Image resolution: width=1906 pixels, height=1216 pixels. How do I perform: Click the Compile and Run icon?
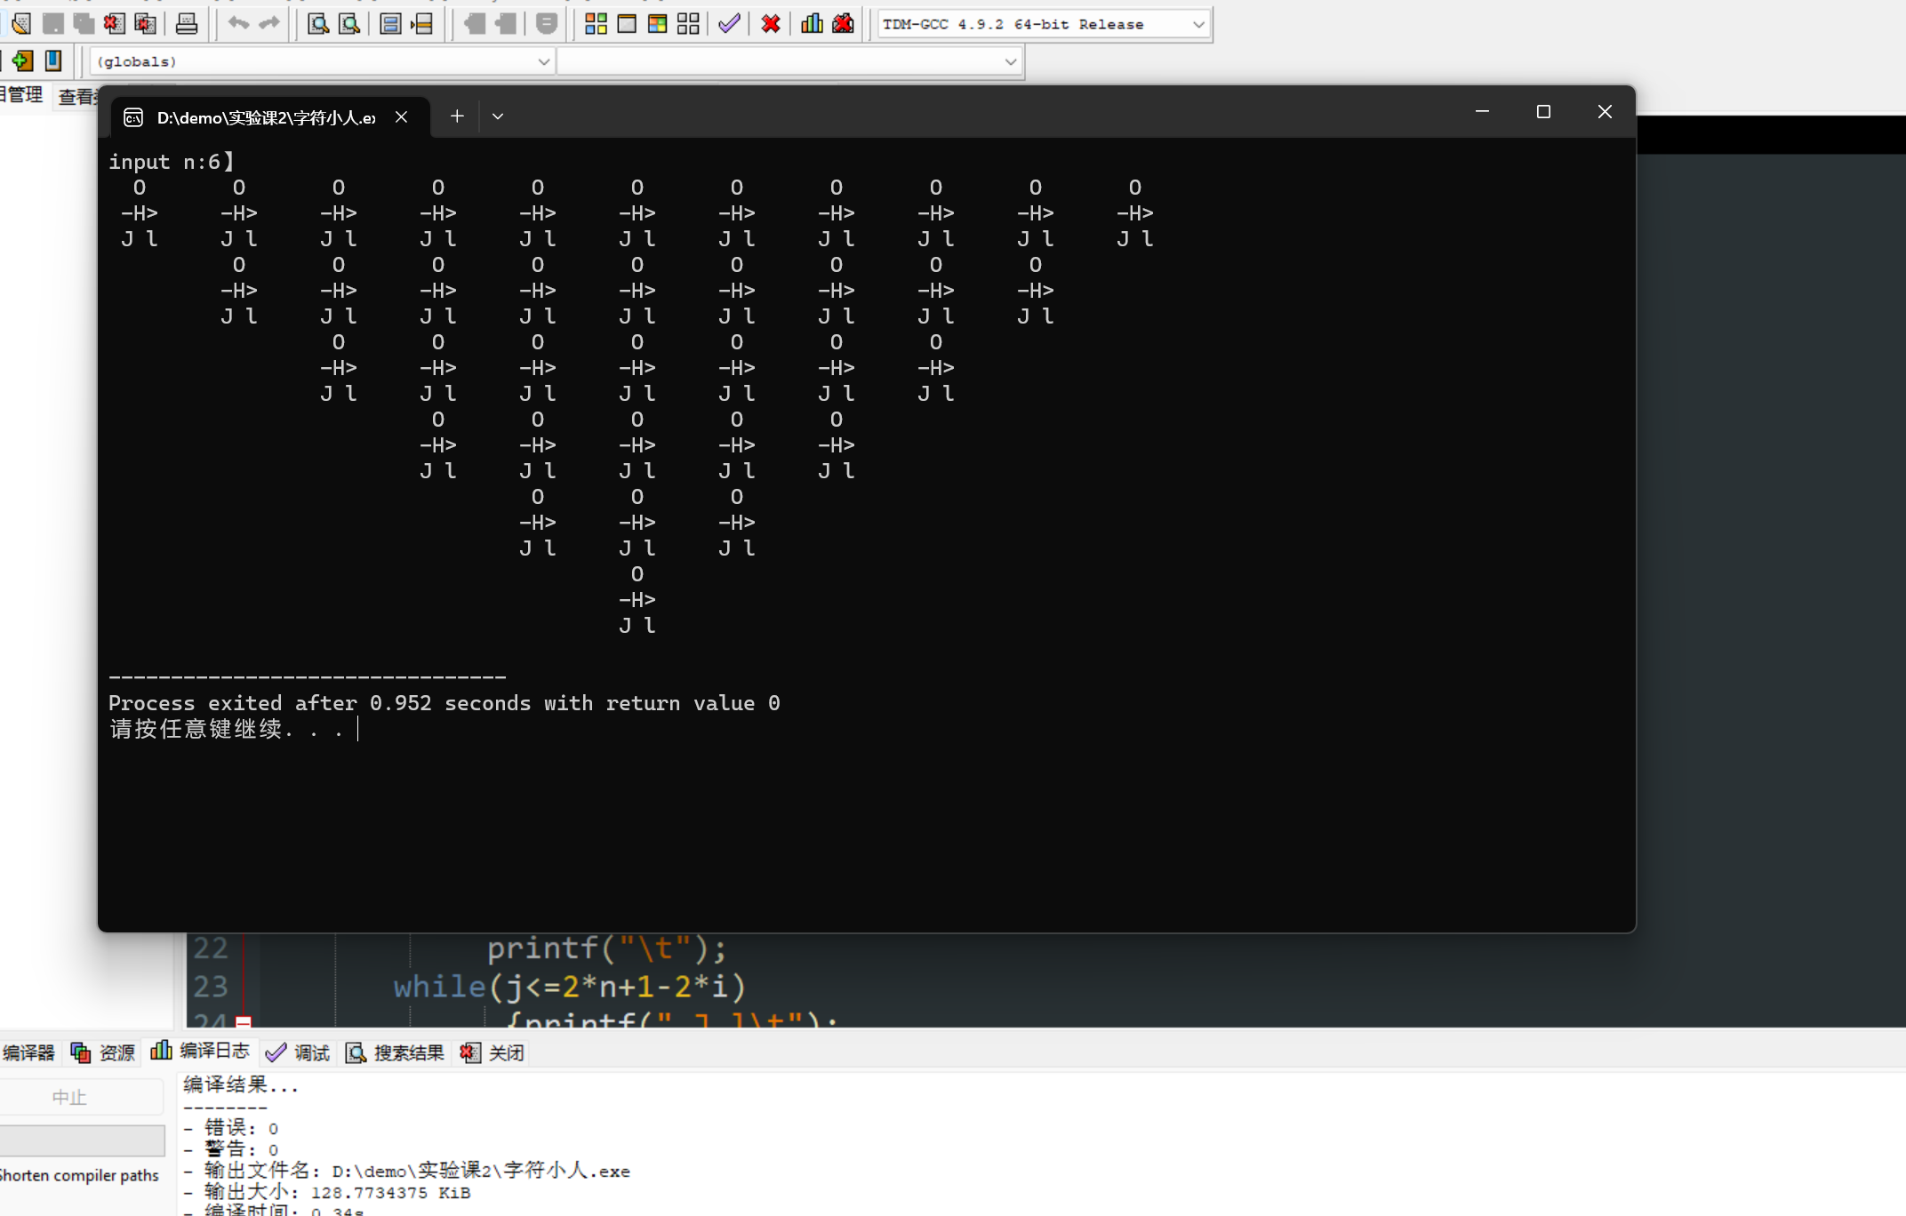point(657,23)
